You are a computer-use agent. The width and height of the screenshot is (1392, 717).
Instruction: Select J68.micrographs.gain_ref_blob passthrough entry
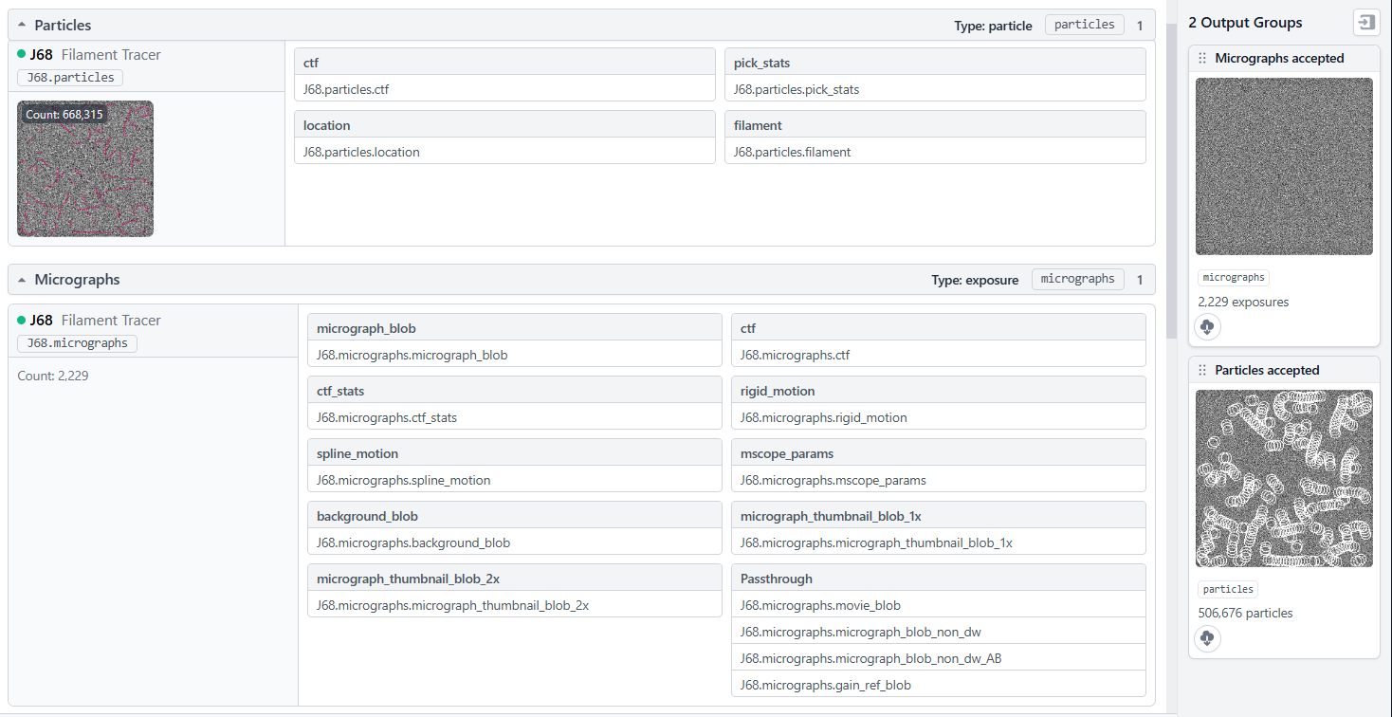coord(937,685)
